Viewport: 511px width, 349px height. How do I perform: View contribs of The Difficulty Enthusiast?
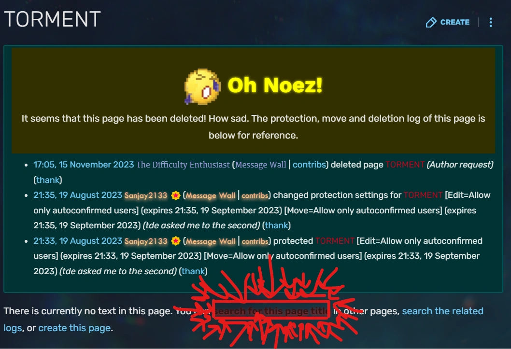[309, 165]
